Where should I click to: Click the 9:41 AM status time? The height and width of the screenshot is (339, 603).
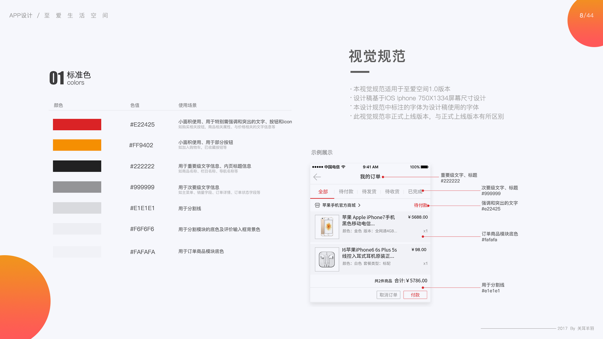[371, 167]
